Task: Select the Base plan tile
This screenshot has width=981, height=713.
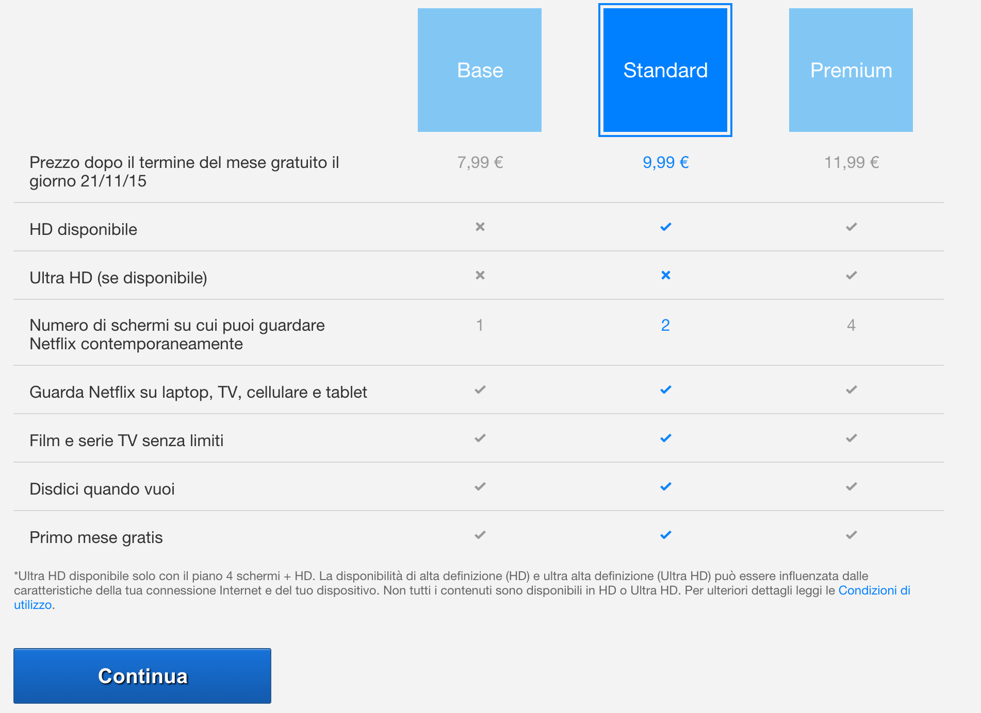Action: pyautogui.click(x=480, y=70)
